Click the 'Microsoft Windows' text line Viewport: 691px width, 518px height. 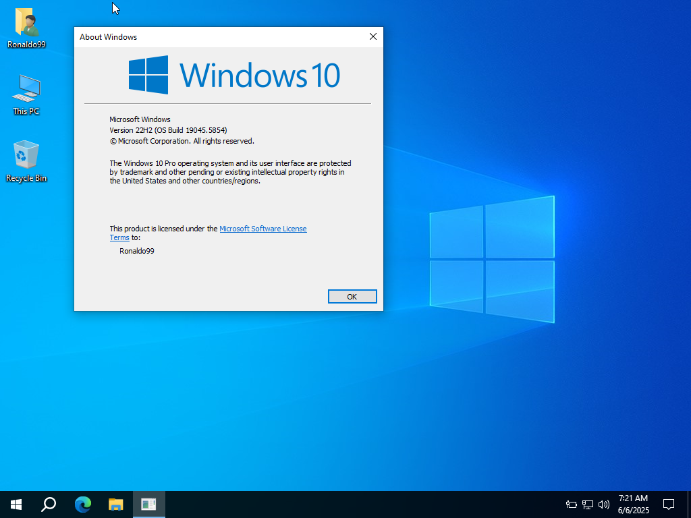[140, 119]
